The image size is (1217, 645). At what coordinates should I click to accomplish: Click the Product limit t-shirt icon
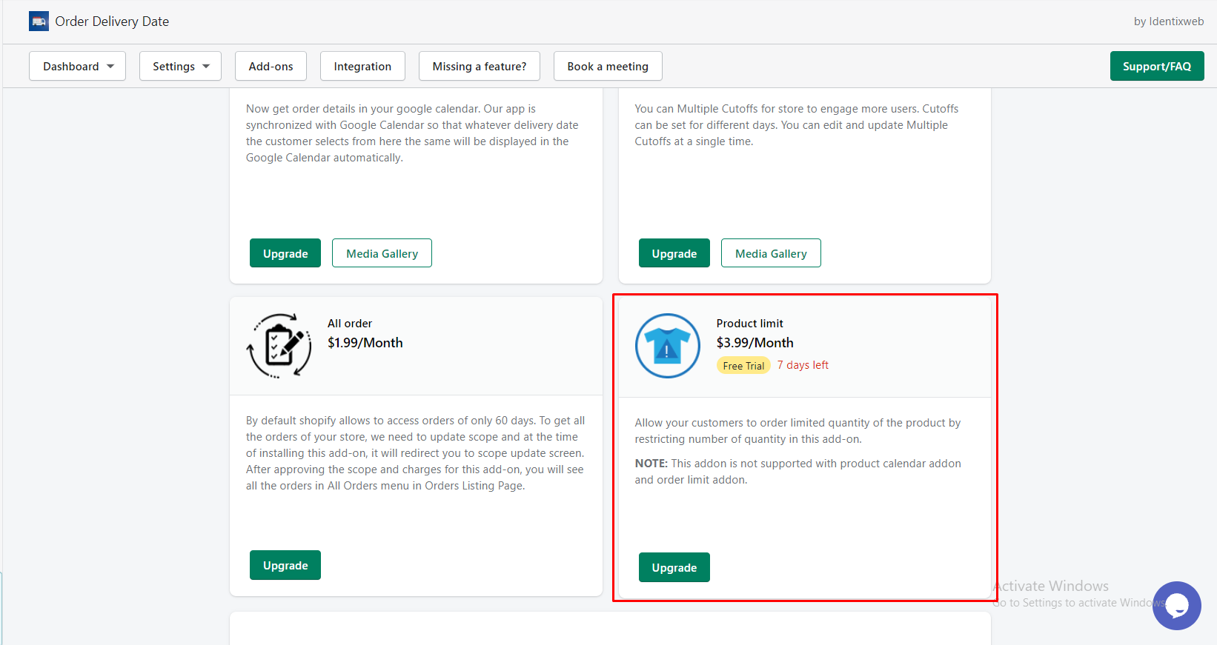click(x=667, y=346)
